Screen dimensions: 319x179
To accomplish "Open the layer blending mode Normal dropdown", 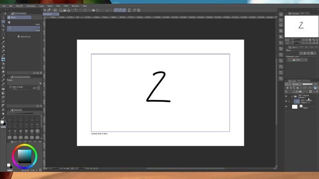I will point(297,84).
